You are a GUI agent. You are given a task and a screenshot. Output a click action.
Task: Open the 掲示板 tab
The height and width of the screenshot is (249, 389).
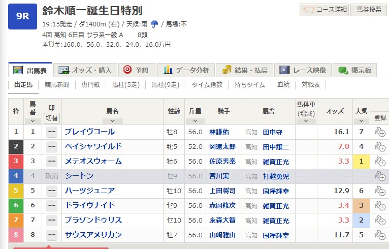point(355,70)
